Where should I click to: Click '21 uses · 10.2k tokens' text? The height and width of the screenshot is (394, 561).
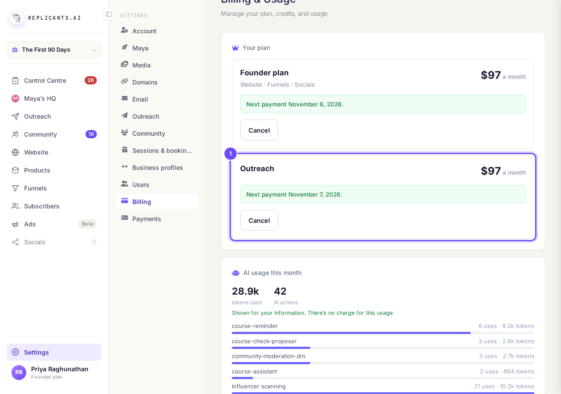coord(504,386)
